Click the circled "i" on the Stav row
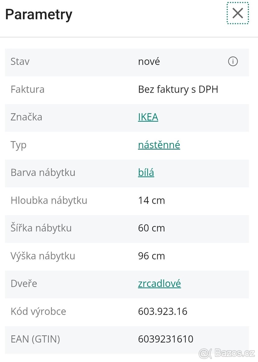 (x=232, y=62)
